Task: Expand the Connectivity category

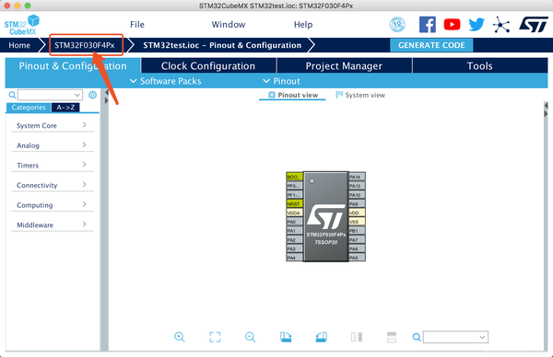Action: click(x=53, y=185)
